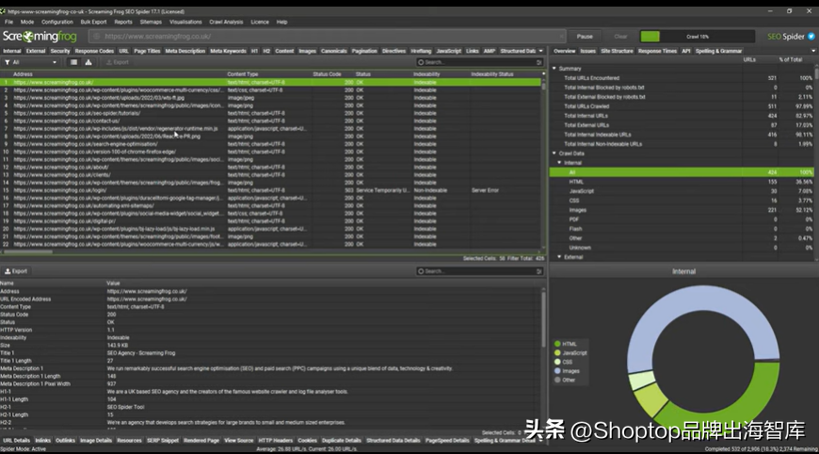The width and height of the screenshot is (819, 454).
Task: Open the Licence menu
Action: 260,22
